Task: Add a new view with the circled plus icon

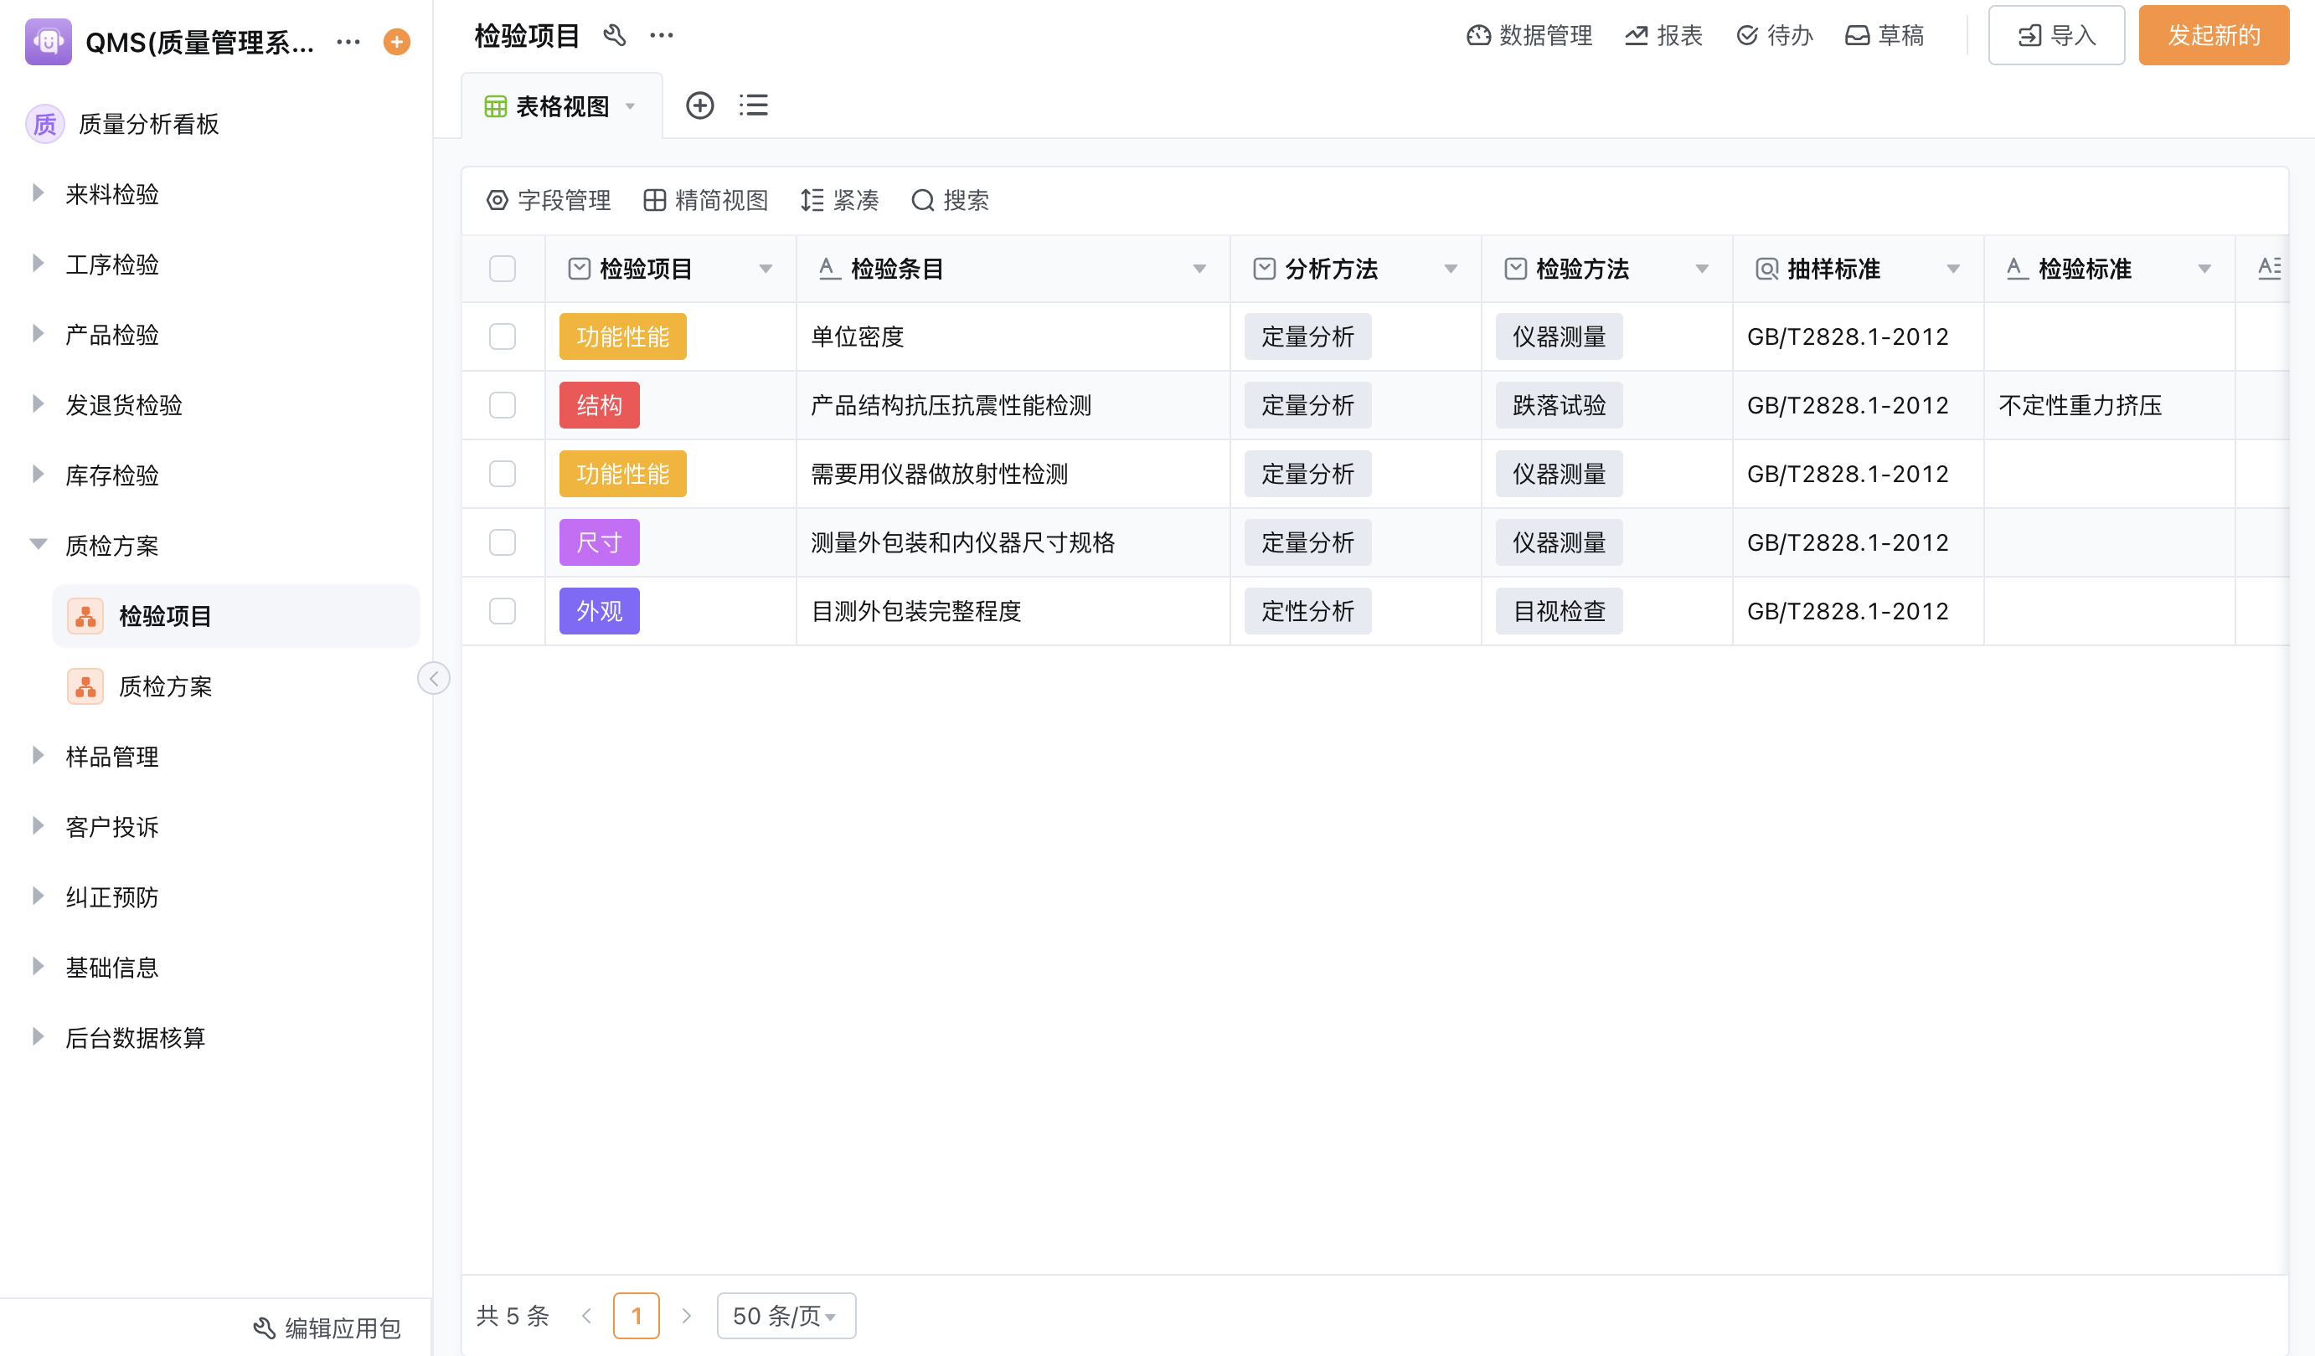Action: pyautogui.click(x=700, y=105)
